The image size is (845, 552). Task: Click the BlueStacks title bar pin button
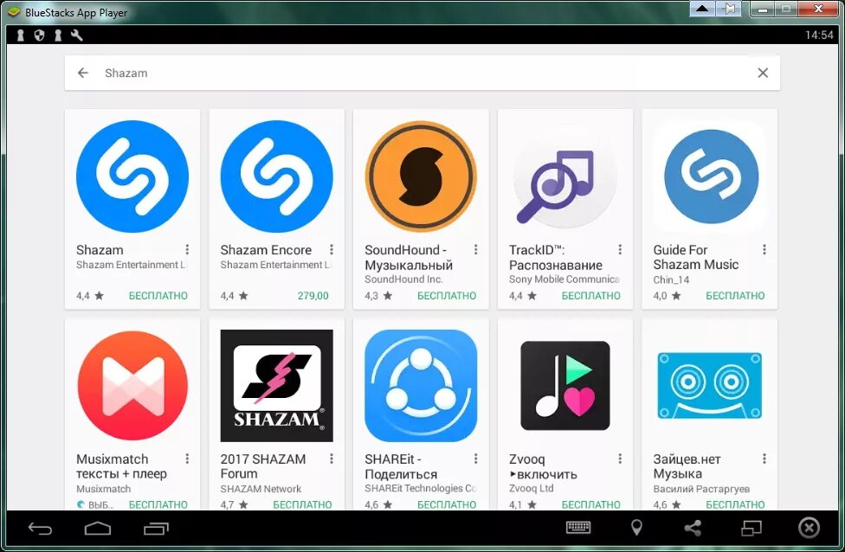(x=729, y=9)
